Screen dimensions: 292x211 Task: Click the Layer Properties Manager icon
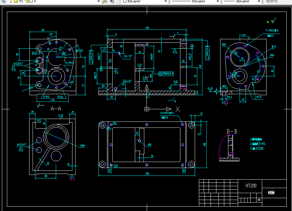coord(4,2)
